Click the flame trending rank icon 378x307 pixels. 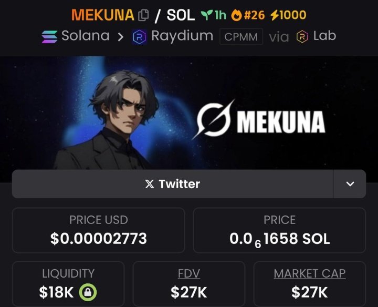coord(236,15)
